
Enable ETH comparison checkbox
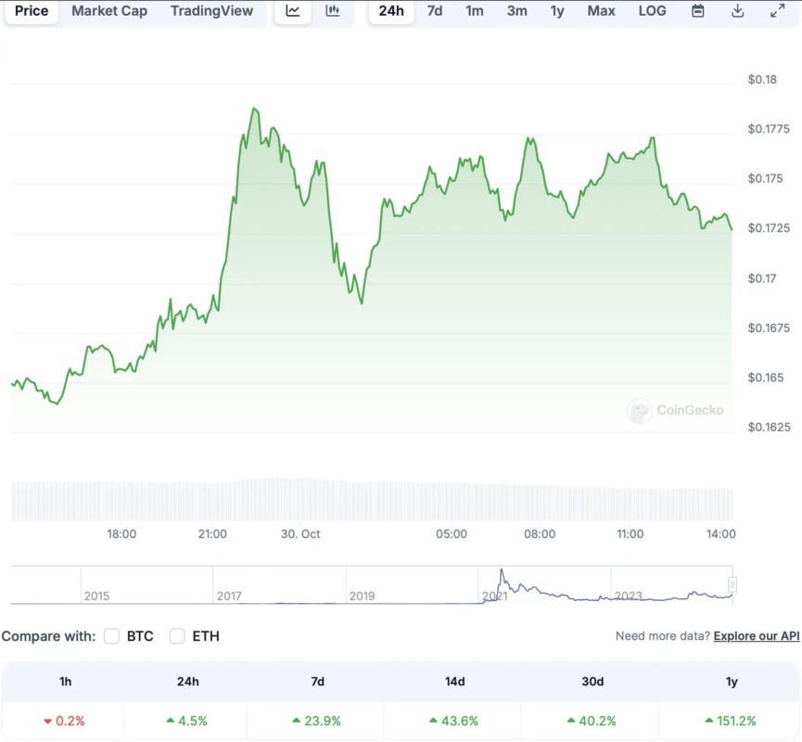click(177, 636)
